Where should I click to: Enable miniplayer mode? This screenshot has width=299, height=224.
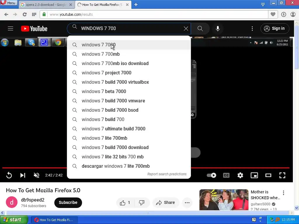tap(254, 175)
